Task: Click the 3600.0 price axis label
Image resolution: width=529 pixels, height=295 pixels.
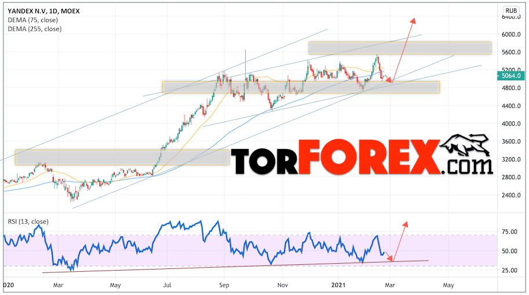Action: pos(511,141)
